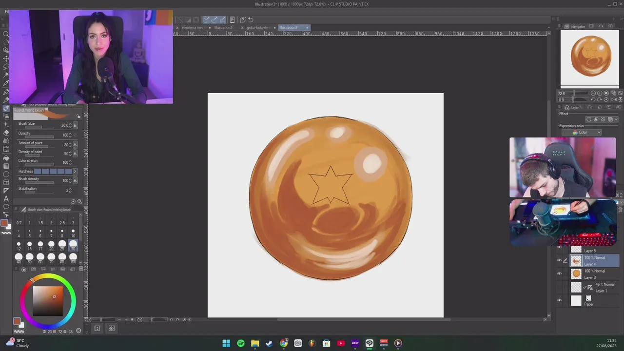This screenshot has width=624, height=351.
Task: Show Layer 1 via its visibility box
Action: (559, 287)
